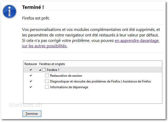Uncheck restore for Restauration de session
The height and width of the screenshot is (122, 168).
[31, 75]
